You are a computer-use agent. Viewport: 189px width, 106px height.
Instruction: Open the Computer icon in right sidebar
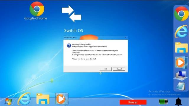[x=180, y=75]
